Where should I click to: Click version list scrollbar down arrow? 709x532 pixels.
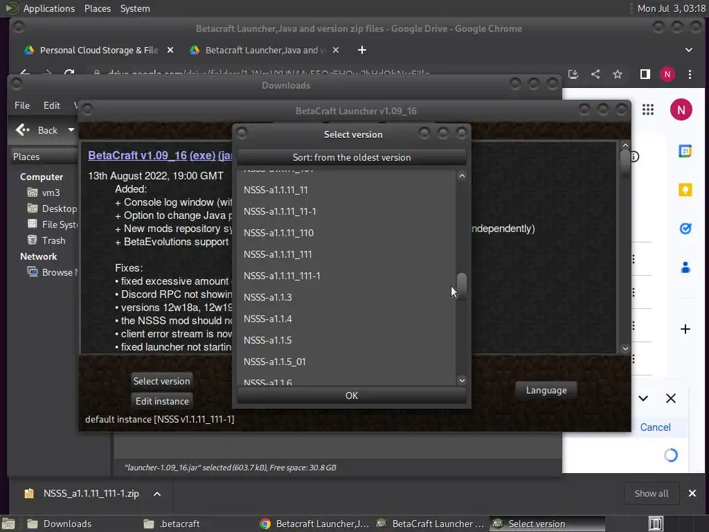pos(462,380)
